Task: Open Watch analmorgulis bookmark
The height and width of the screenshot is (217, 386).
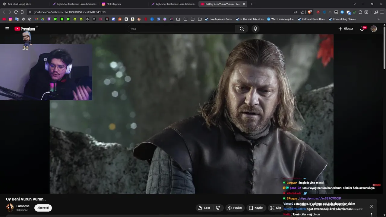Action: (281, 19)
